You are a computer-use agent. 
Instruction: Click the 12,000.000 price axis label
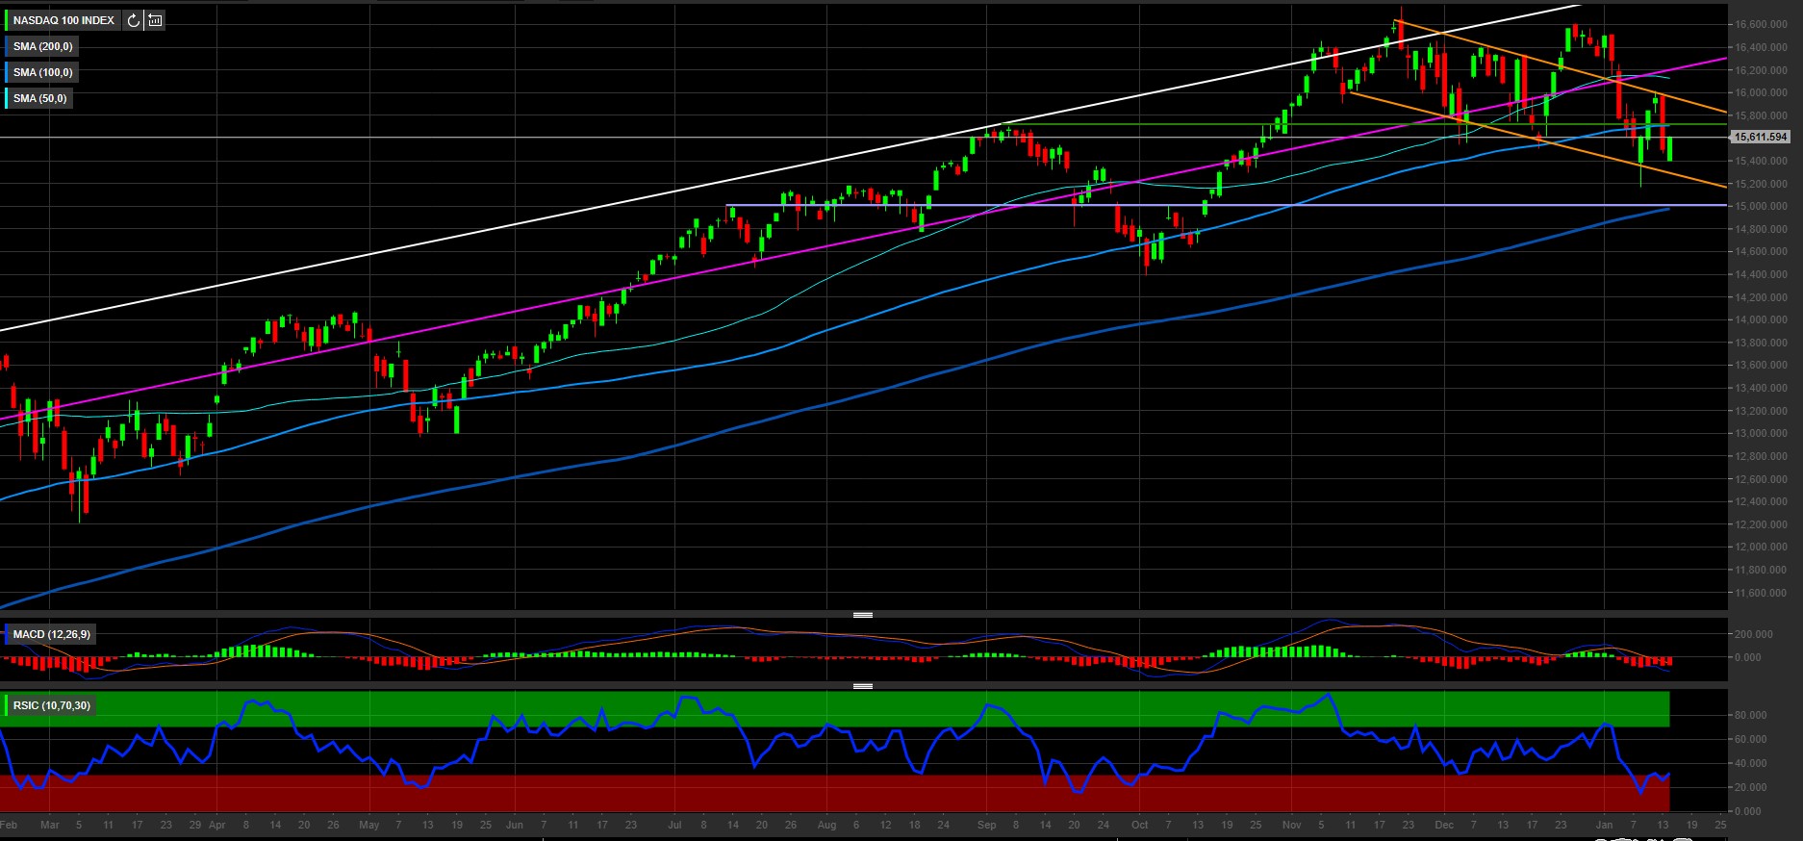pos(1762,547)
